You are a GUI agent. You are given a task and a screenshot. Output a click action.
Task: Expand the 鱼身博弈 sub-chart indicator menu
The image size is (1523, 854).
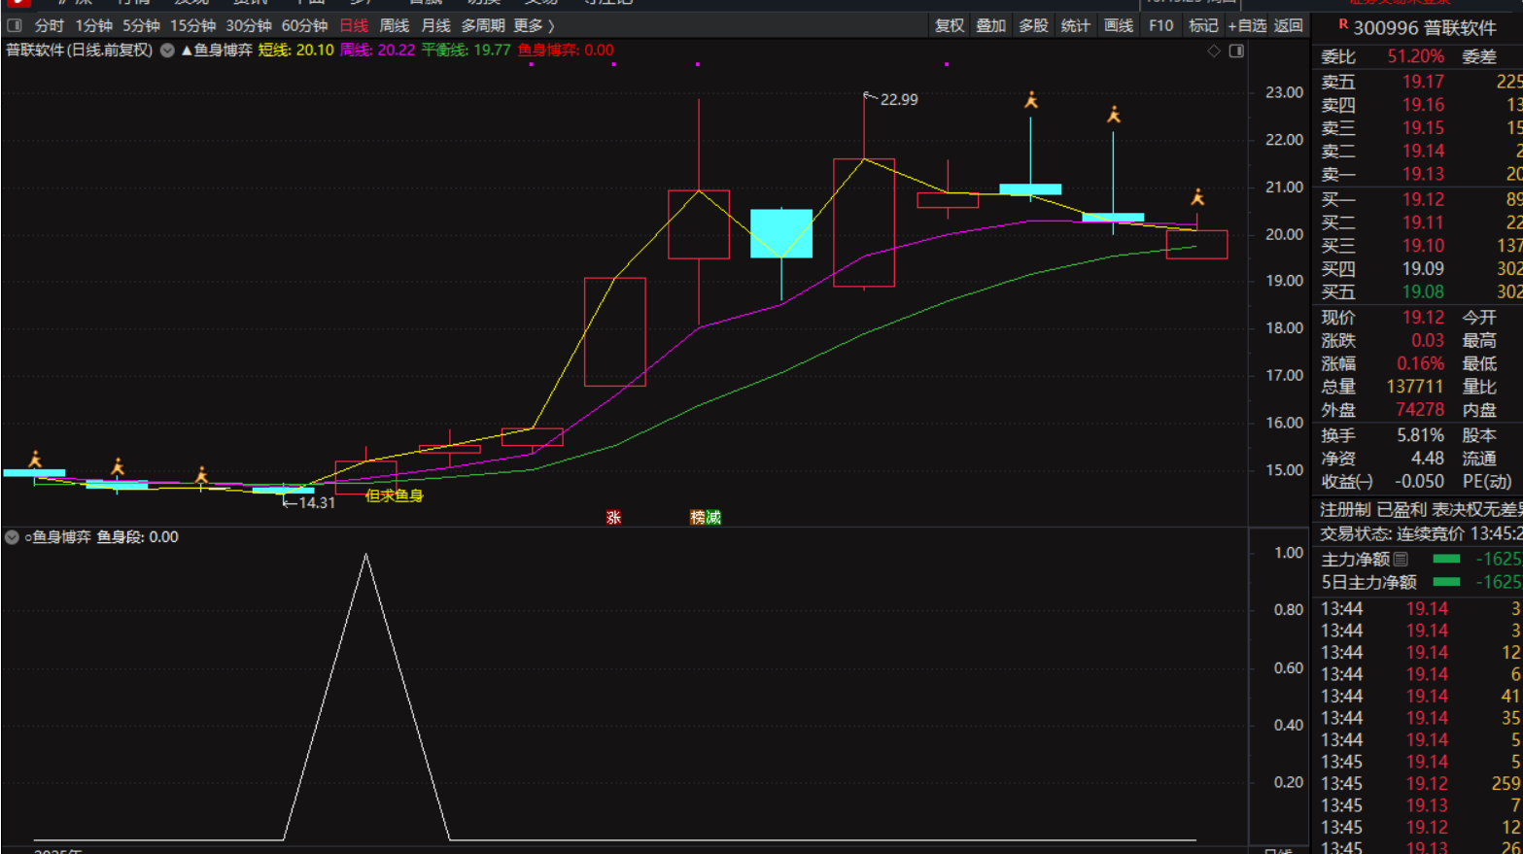pyautogui.click(x=12, y=537)
